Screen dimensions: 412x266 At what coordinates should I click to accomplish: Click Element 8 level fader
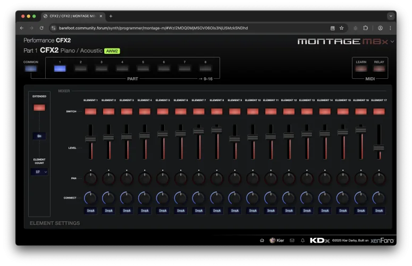tap(217, 130)
